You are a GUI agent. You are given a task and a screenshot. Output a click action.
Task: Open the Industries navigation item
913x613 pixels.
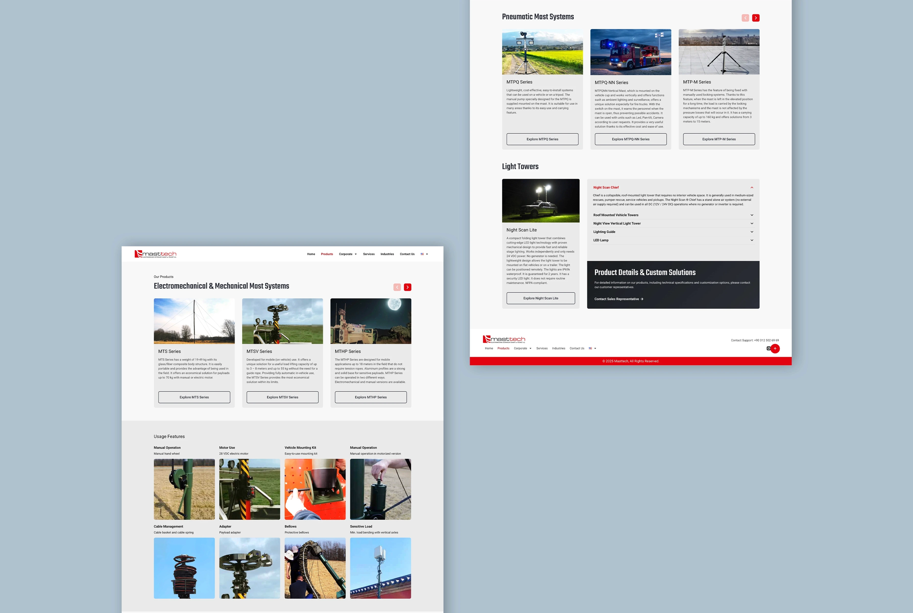387,254
